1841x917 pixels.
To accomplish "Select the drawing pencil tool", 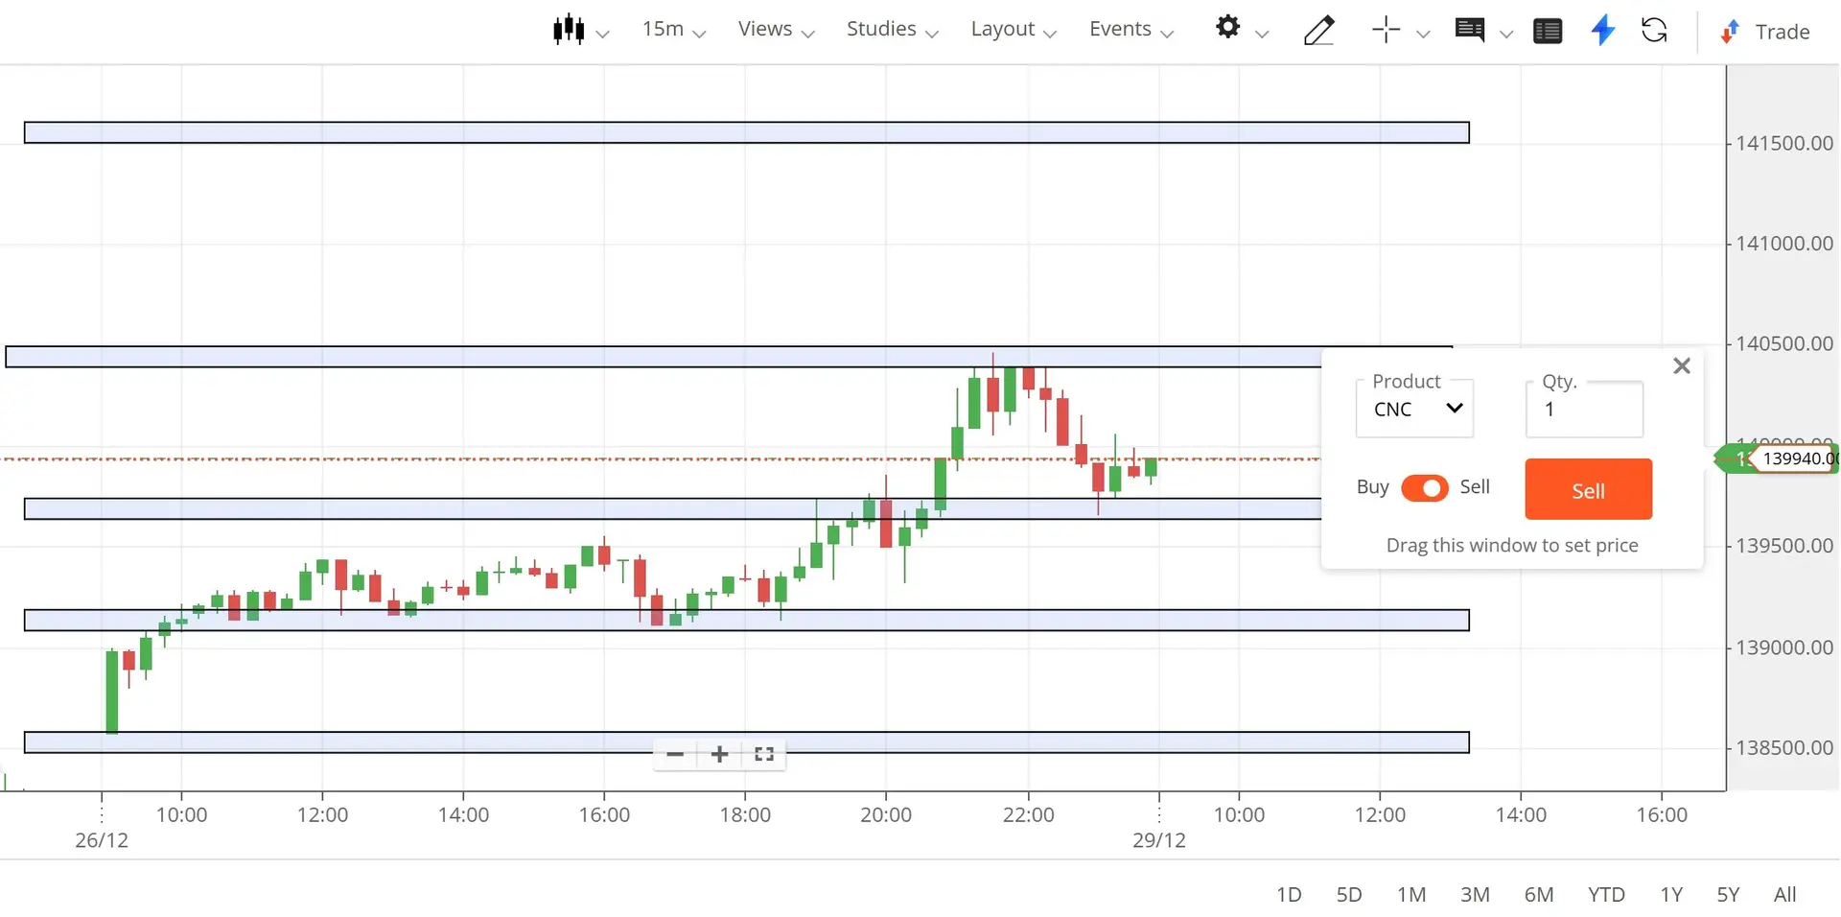I will pos(1319,30).
